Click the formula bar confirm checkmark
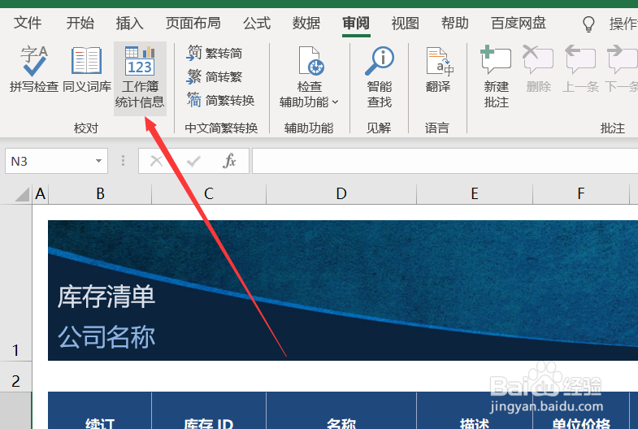The image size is (638, 429). pyautogui.click(x=193, y=162)
